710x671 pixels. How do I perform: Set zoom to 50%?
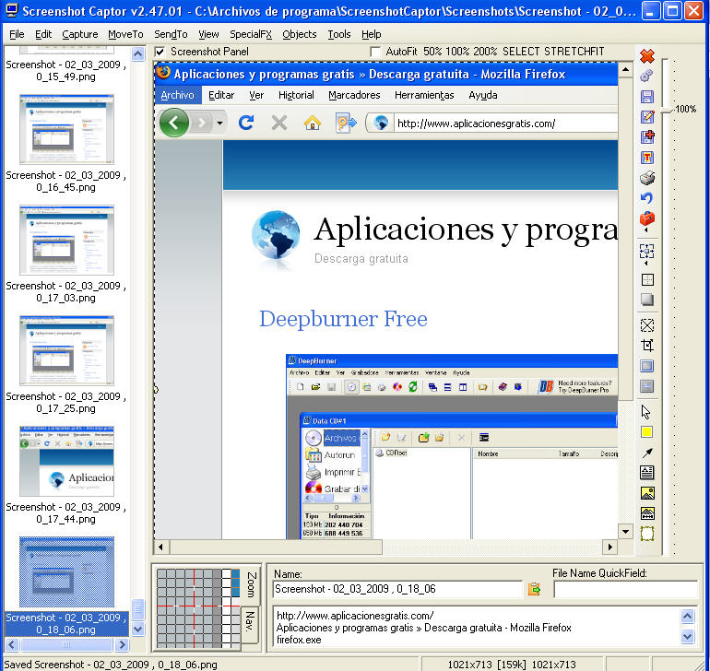tap(432, 52)
